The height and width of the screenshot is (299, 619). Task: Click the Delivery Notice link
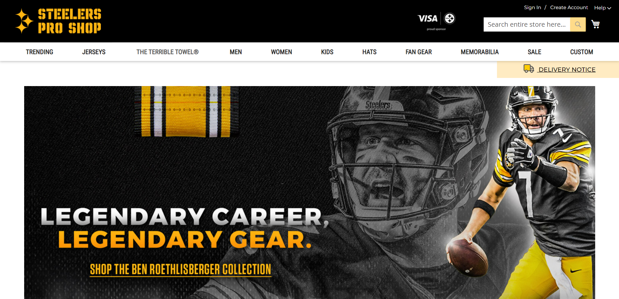[x=567, y=69]
